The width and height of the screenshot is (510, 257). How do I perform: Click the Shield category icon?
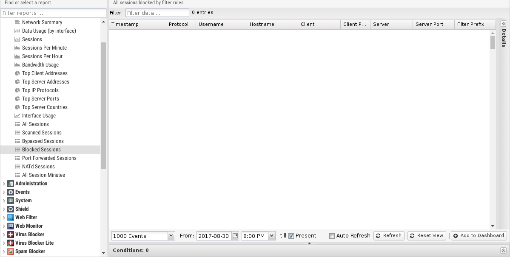[11, 209]
